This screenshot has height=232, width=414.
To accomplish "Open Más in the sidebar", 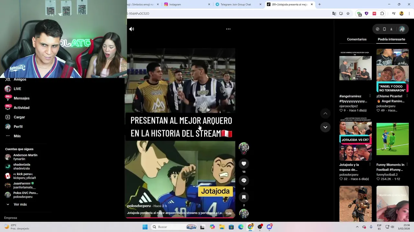I will coord(17,136).
